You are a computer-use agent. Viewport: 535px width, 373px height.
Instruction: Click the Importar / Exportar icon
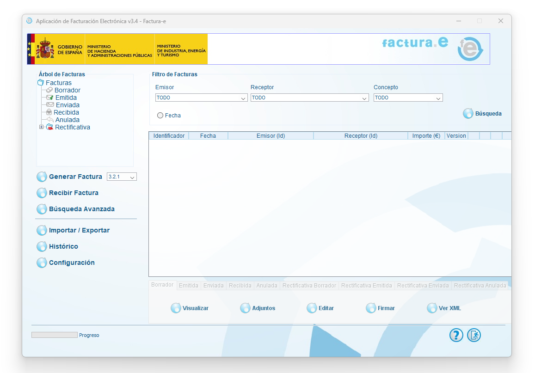42,231
